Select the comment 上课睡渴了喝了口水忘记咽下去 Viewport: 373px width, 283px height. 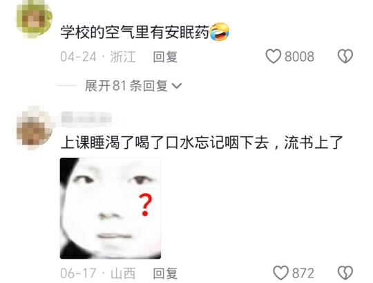[164, 143]
